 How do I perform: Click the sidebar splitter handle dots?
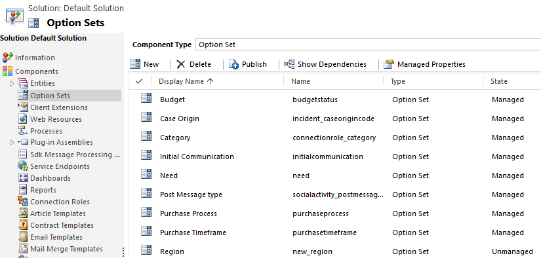123,252
